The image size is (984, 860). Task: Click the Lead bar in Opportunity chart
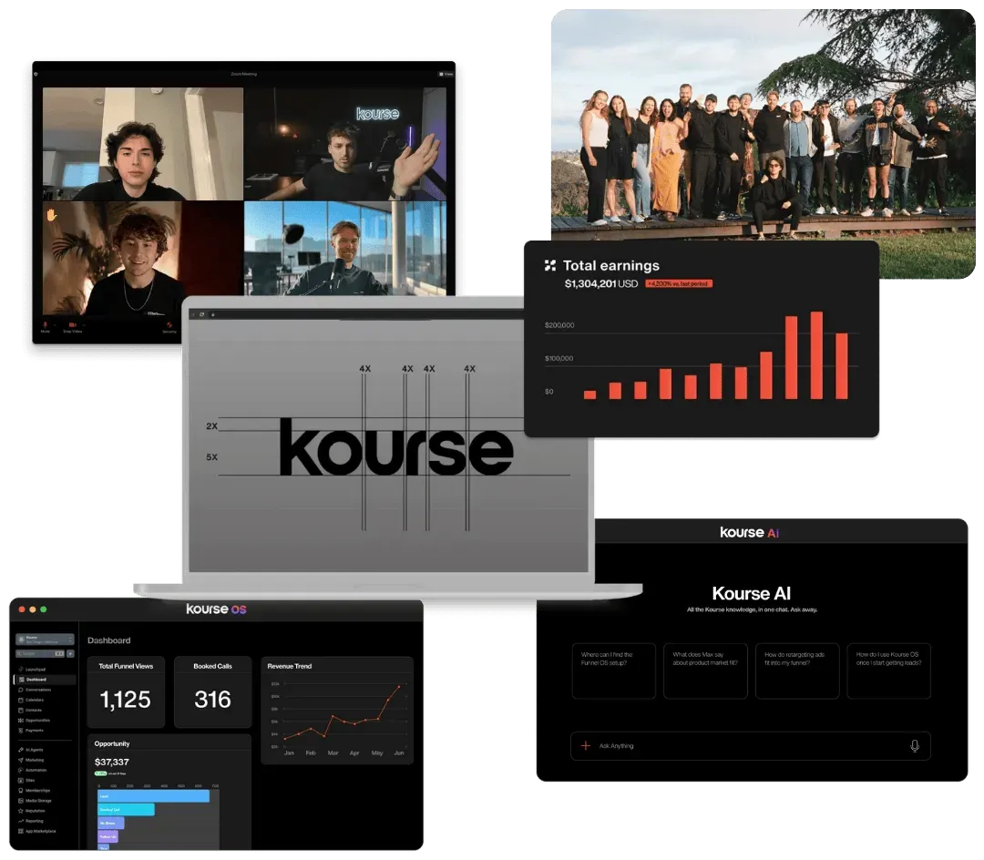click(x=153, y=796)
